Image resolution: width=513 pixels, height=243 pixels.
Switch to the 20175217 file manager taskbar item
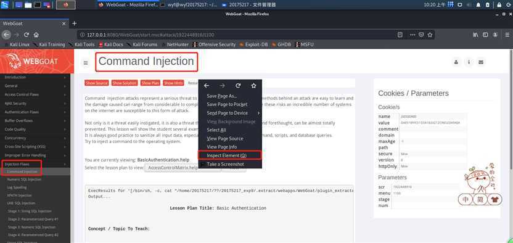click(x=248, y=4)
